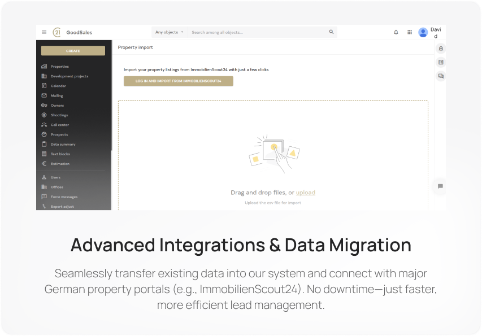
Task: Click the Mailing envelope icon
Action: 44,95
